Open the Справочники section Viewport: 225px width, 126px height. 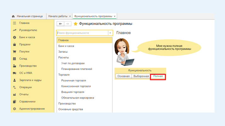(x=27, y=102)
